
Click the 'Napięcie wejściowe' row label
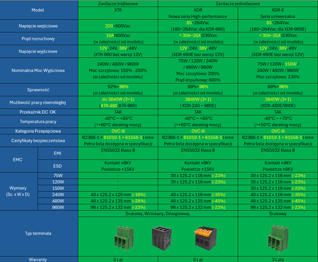(x=38, y=25)
